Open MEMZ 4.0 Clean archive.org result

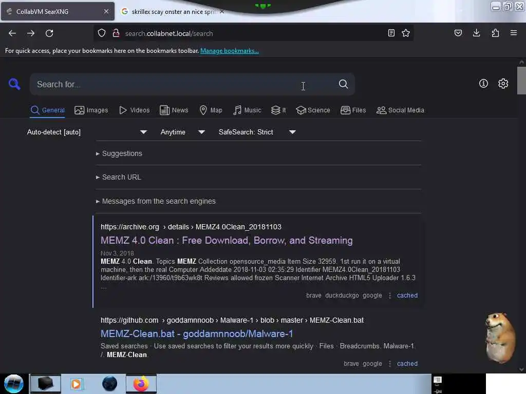click(x=227, y=241)
